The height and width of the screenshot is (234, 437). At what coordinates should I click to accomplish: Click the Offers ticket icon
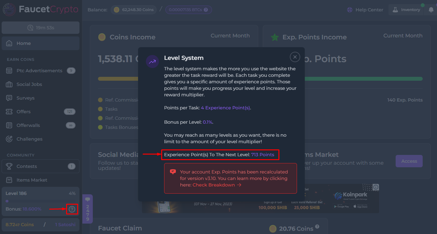click(9, 112)
